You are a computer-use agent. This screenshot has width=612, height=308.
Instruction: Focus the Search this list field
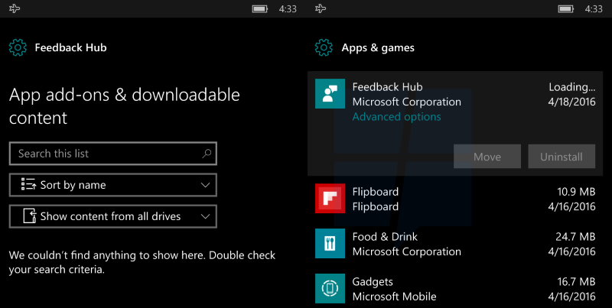107,154
